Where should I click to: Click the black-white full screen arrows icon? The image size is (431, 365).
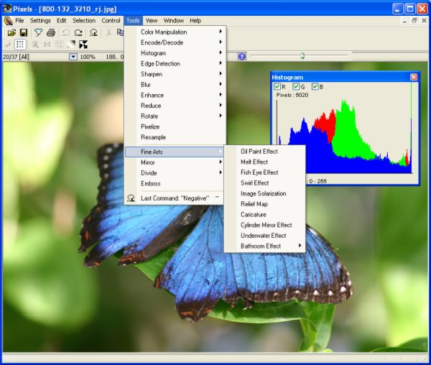(83, 45)
